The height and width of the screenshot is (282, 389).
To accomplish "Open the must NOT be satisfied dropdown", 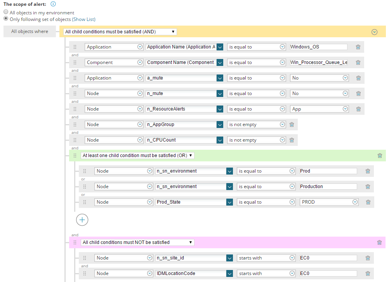I will (x=137, y=242).
